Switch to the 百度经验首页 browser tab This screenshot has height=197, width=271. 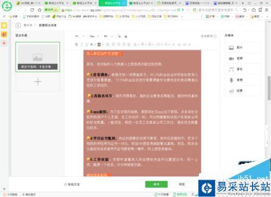[169, 3]
